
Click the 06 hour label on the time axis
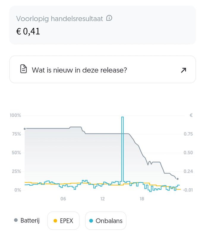click(63, 199)
